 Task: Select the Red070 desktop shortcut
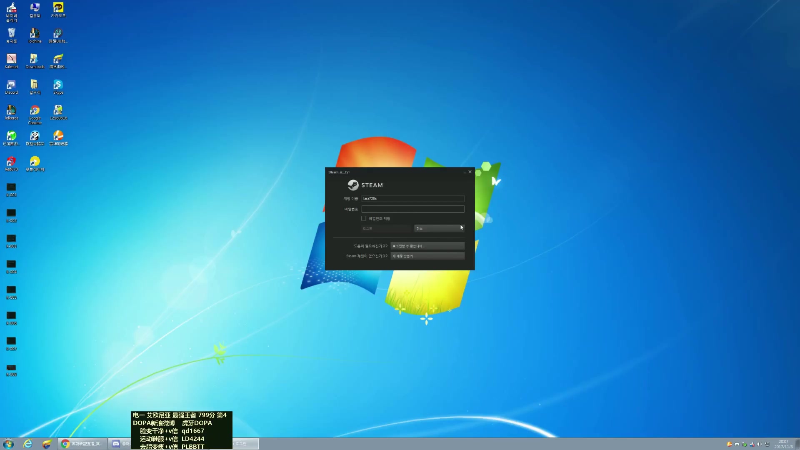[x=11, y=164]
